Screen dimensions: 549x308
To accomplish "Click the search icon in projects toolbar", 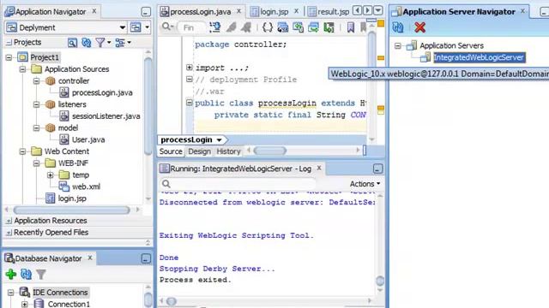I will (x=72, y=43).
